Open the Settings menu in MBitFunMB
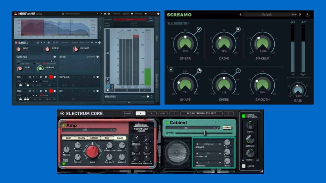Image resolution: width=326 pixels, height=183 pixels. (x=138, y=14)
